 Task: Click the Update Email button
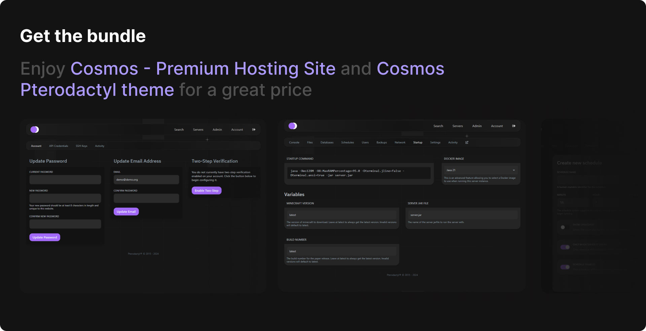pos(126,212)
